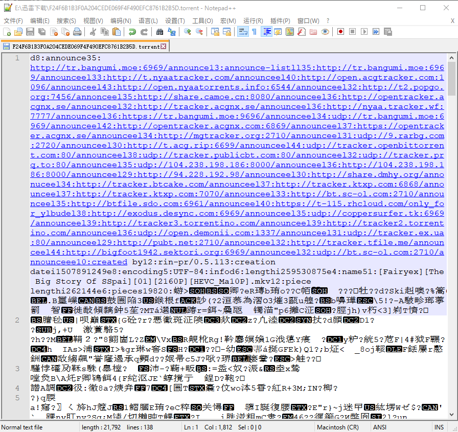Start macro recording with red dot icon

[x=340, y=32]
